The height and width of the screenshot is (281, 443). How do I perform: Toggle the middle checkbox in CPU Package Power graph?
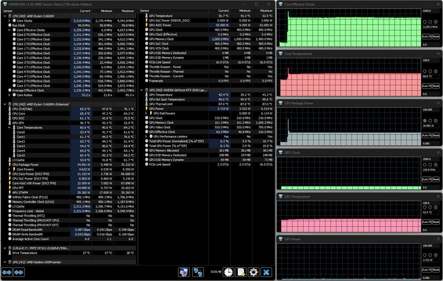(431, 121)
